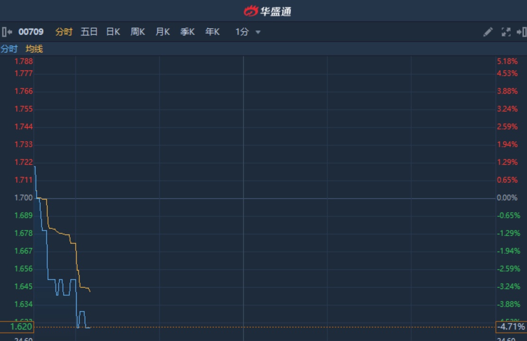The height and width of the screenshot is (341, 527).
Task: Toggle the blue 分时 price line legend
Action: pos(9,49)
